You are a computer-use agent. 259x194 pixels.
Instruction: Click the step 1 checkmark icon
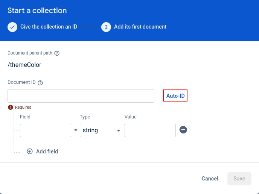pyautogui.click(x=12, y=27)
